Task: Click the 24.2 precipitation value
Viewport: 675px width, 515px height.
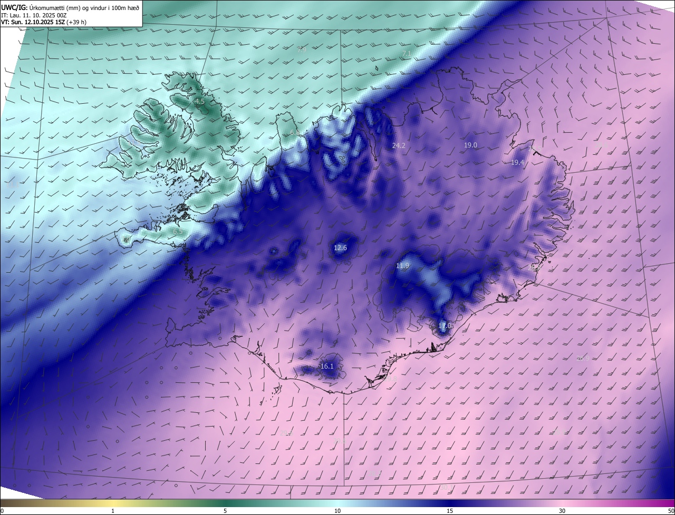Action: click(399, 146)
